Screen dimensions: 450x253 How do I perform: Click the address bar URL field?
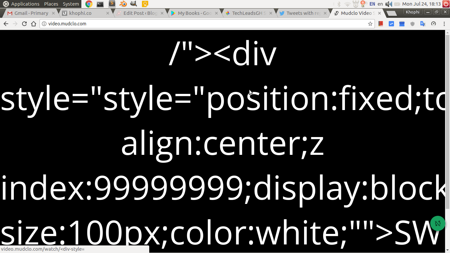198,24
